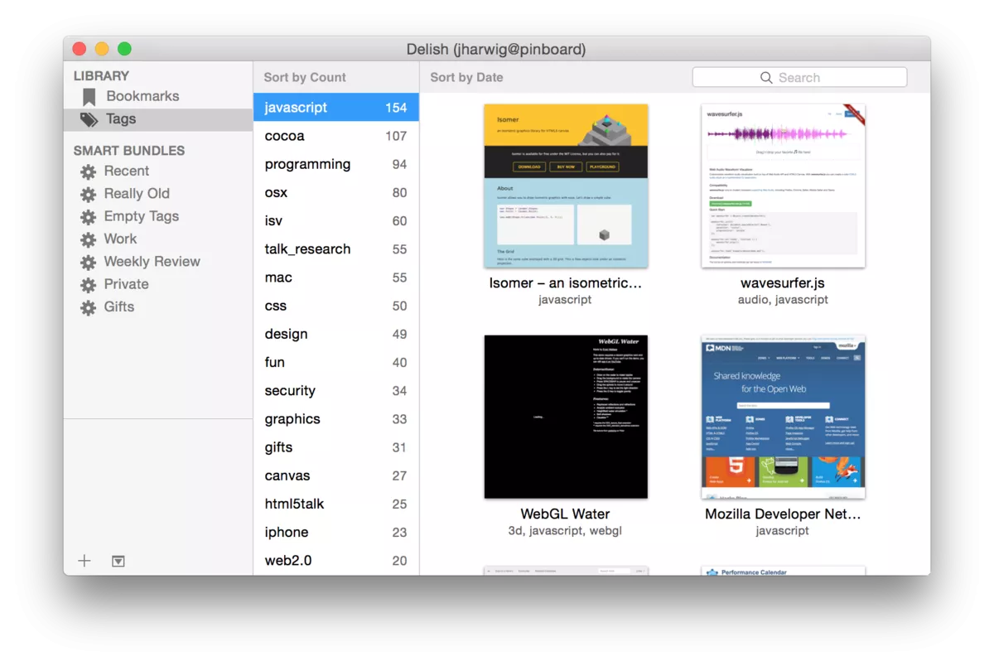Open the Empty Tags smart bundle
Viewport: 994px width, 666px height.
point(158,216)
